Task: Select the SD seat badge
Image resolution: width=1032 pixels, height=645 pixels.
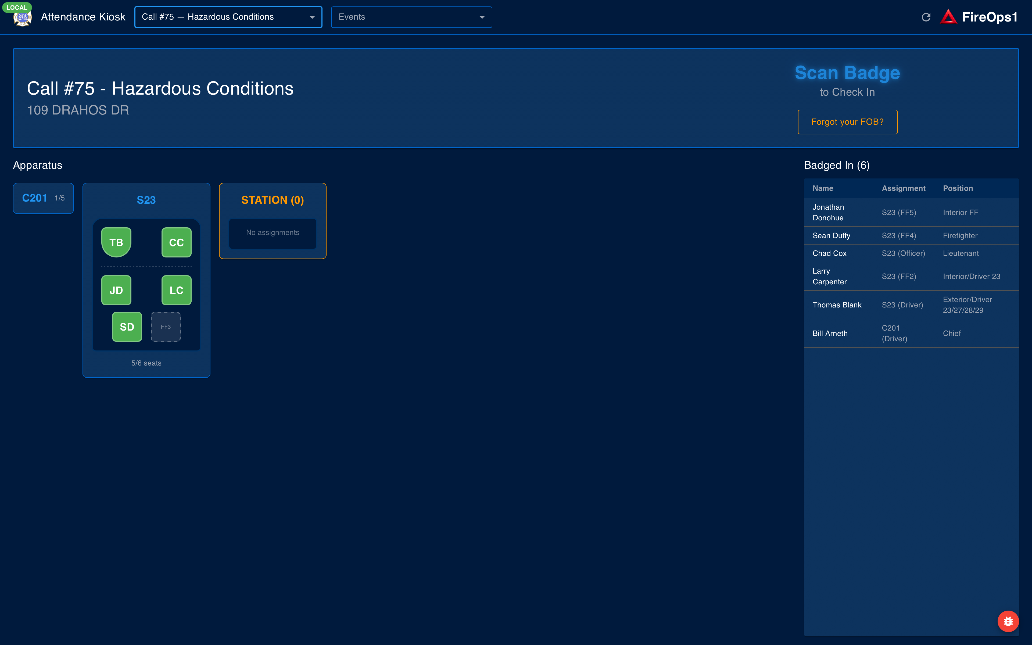Action: click(x=127, y=327)
